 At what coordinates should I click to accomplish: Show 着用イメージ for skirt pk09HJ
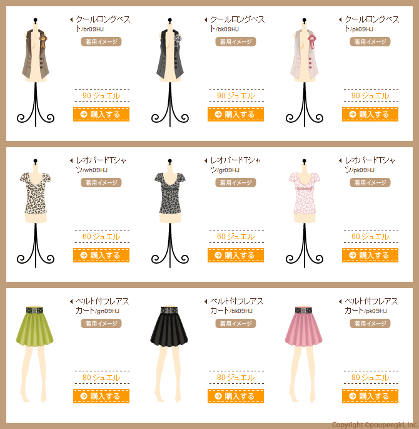coord(370,324)
